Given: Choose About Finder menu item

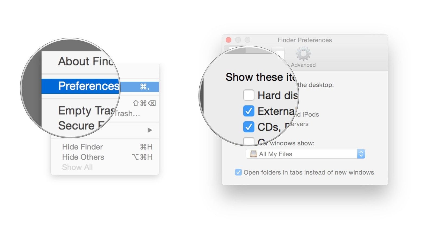Looking at the screenshot, I should tap(85, 61).
